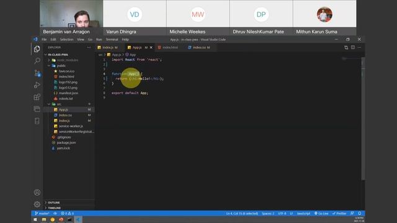Open yarn.lock in the explorer
The height and width of the screenshot is (223, 397).
(63, 148)
